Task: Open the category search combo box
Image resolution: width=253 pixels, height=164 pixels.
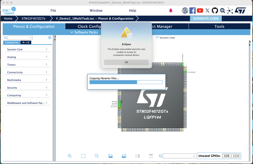Action: [20, 38]
